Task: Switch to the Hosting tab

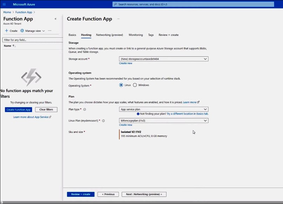Action: coord(86,35)
